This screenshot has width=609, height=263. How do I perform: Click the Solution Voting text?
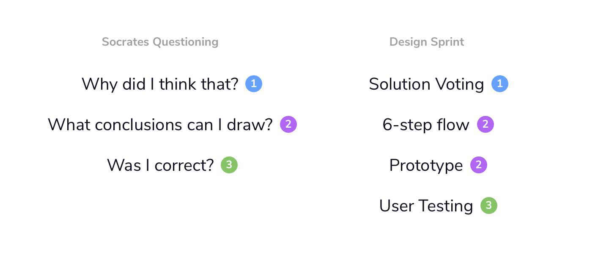click(426, 84)
